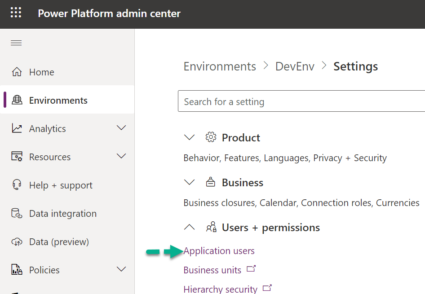Screen dimensions: 425x294
Task: Click the Search for a setting field
Action: click(301, 102)
